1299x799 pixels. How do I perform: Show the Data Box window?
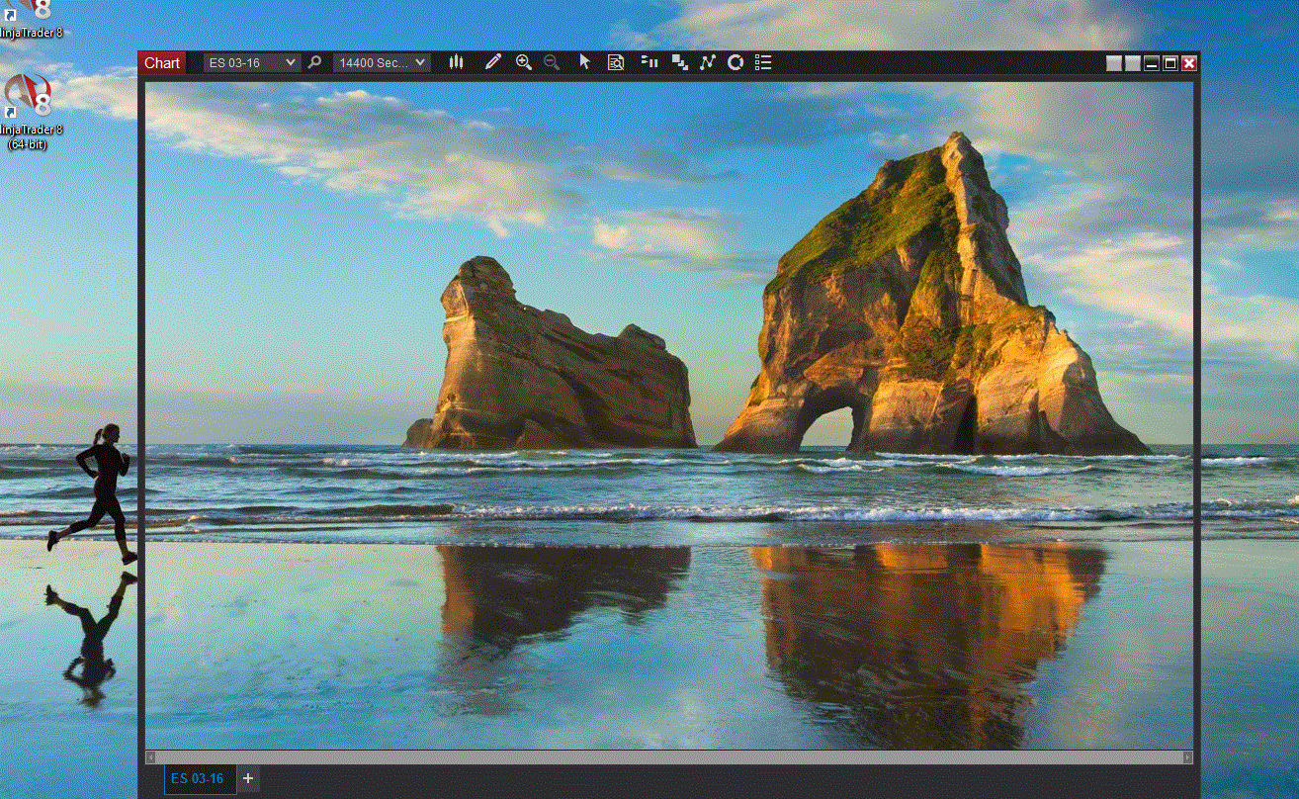[x=616, y=62]
